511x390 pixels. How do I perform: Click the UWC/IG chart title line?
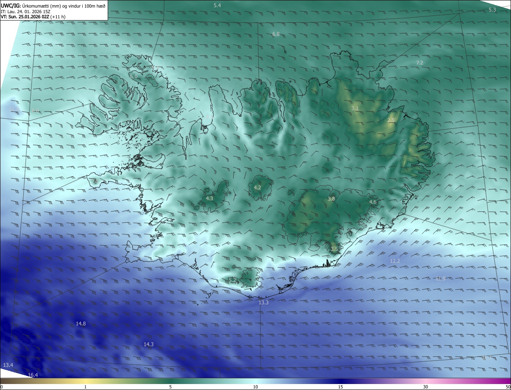click(53, 6)
